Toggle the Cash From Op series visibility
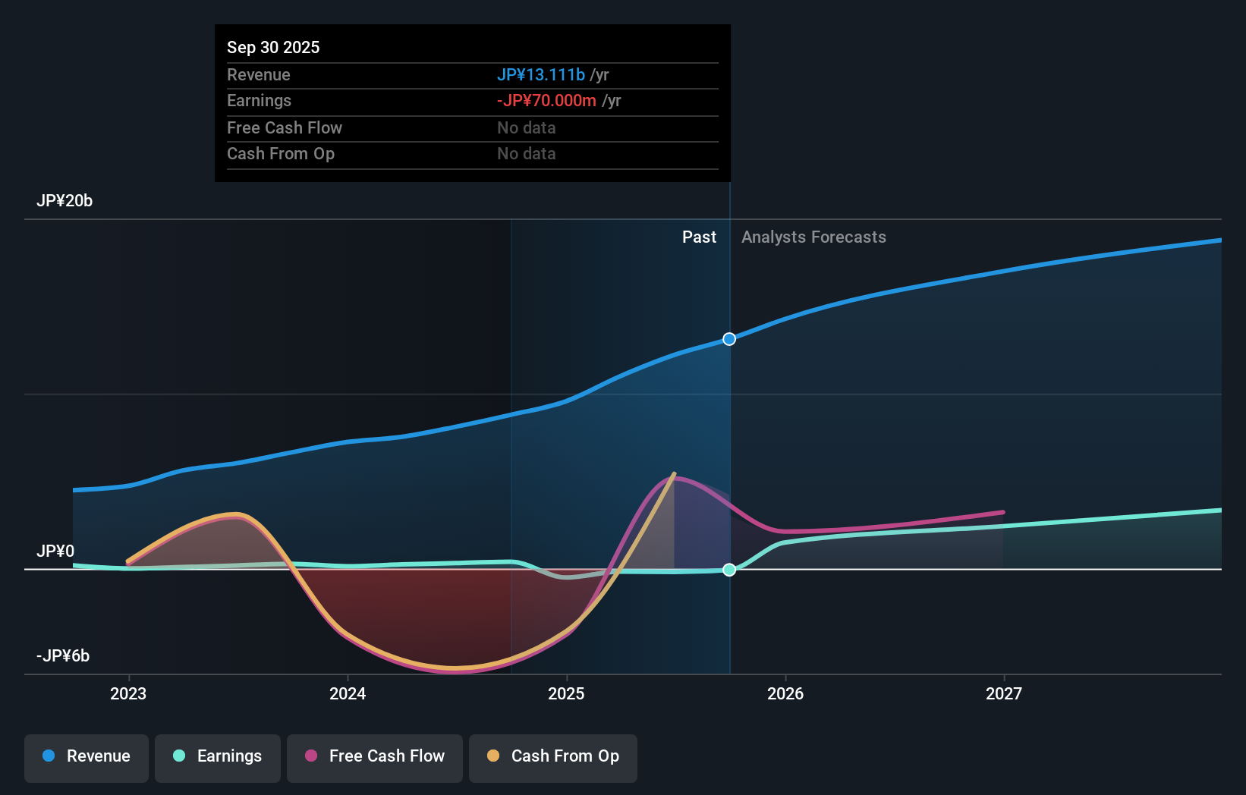Image resolution: width=1246 pixels, height=795 pixels. 553,756
